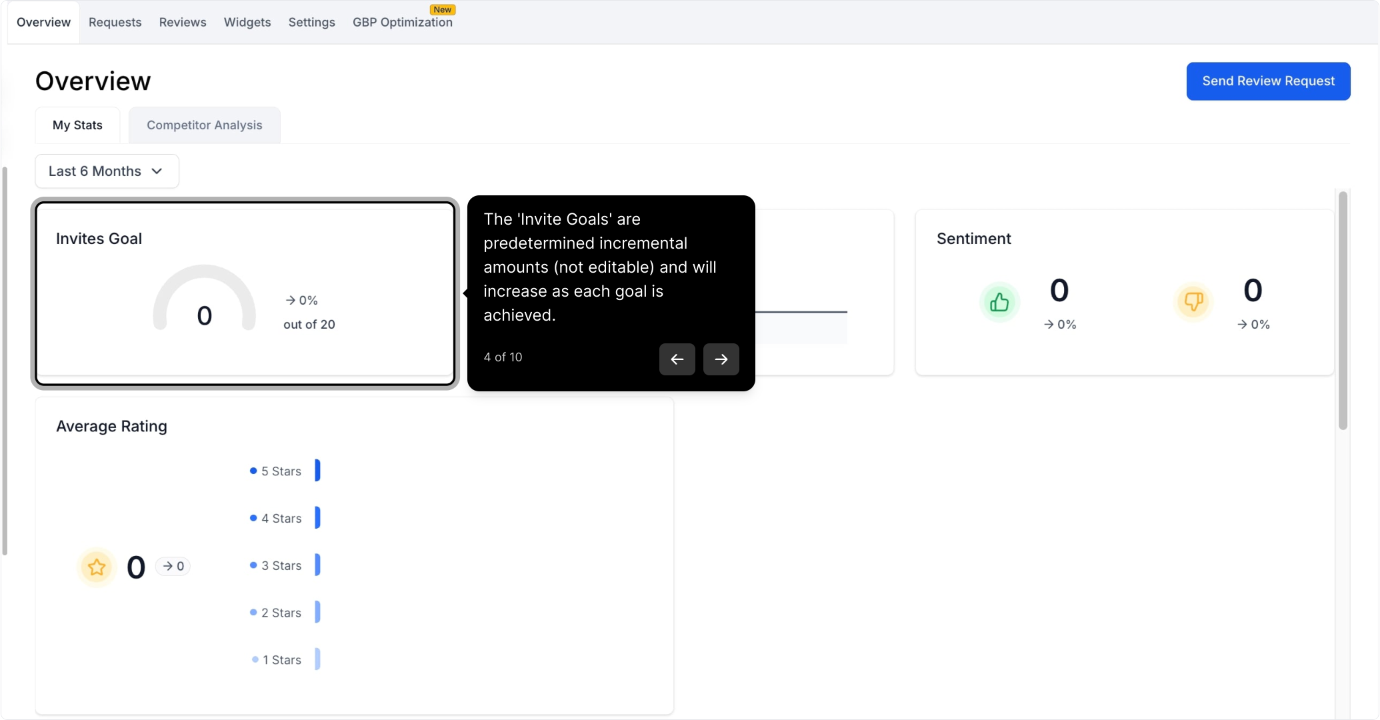Click the thumbs-down negative sentiment icon

1193,303
